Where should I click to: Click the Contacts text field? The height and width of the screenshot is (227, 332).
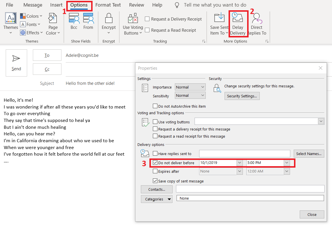(250, 189)
